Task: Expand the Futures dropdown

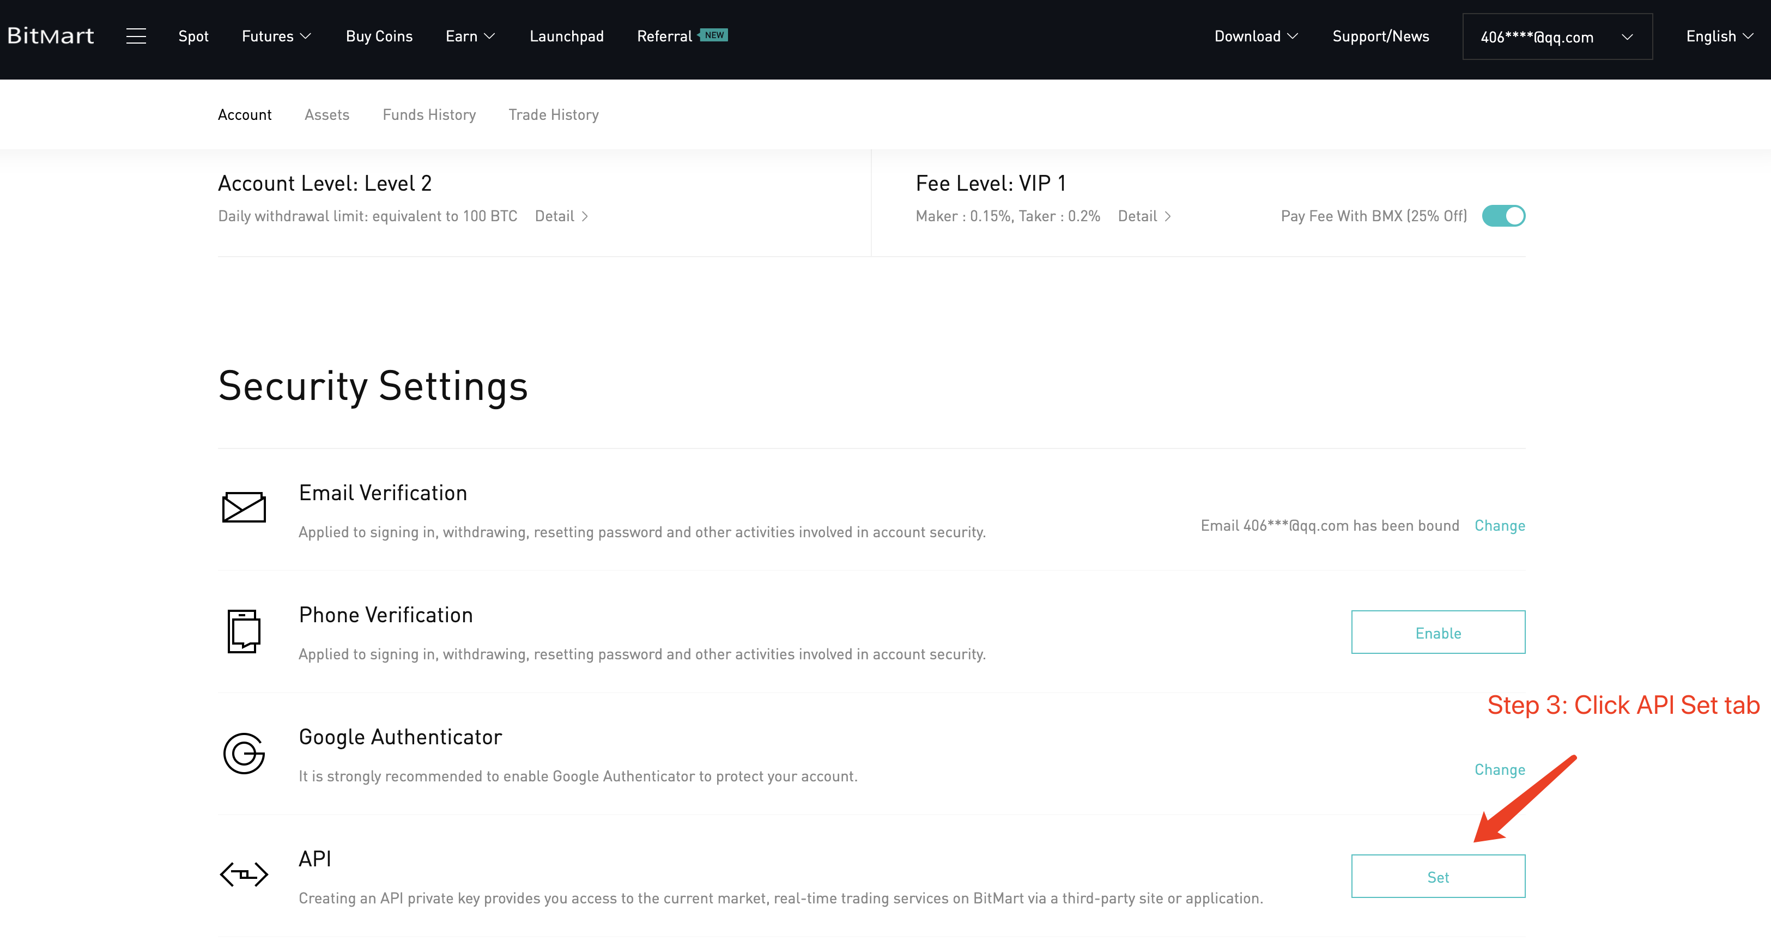Action: 276,36
